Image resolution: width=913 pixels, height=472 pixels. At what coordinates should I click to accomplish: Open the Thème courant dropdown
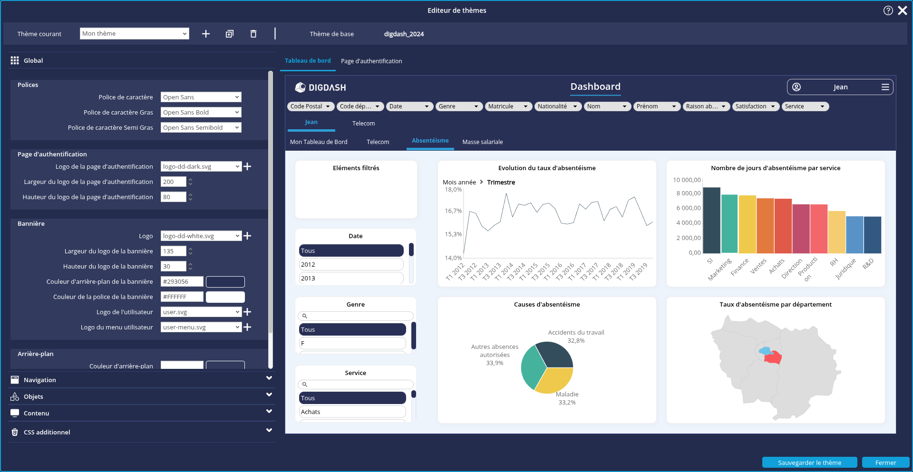(134, 34)
